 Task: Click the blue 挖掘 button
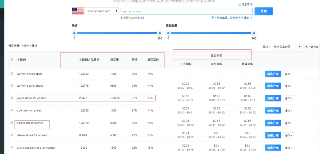[263, 11]
